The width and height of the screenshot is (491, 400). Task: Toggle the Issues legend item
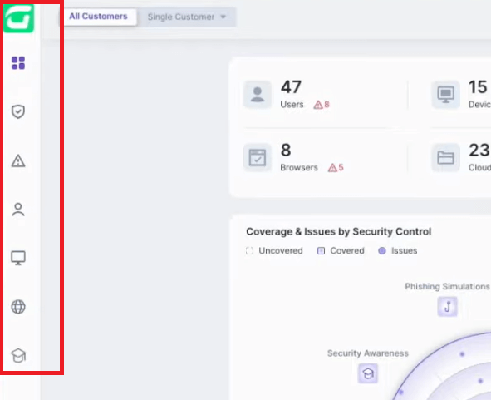pyautogui.click(x=398, y=251)
